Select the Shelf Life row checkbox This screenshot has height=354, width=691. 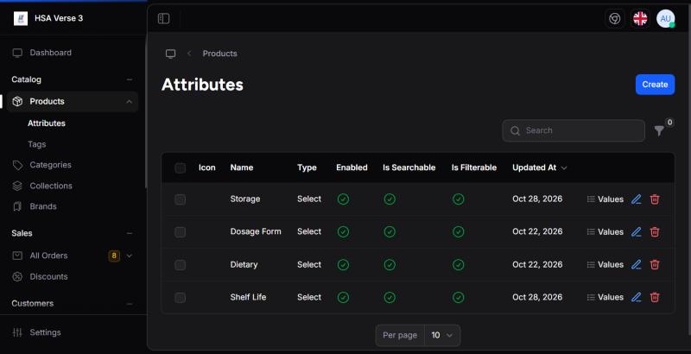pos(180,298)
